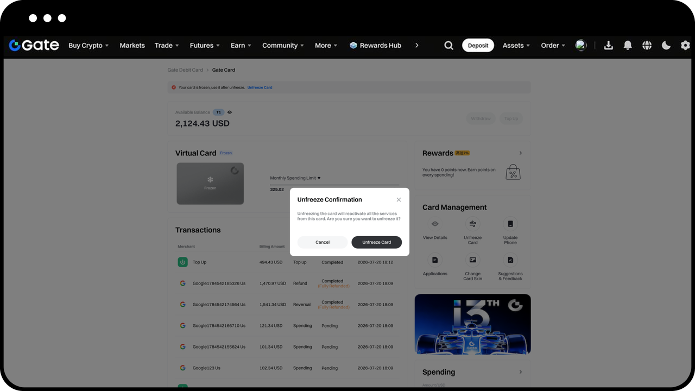Expand the Buy Crypto dropdown
The image size is (695, 391).
[89, 46]
